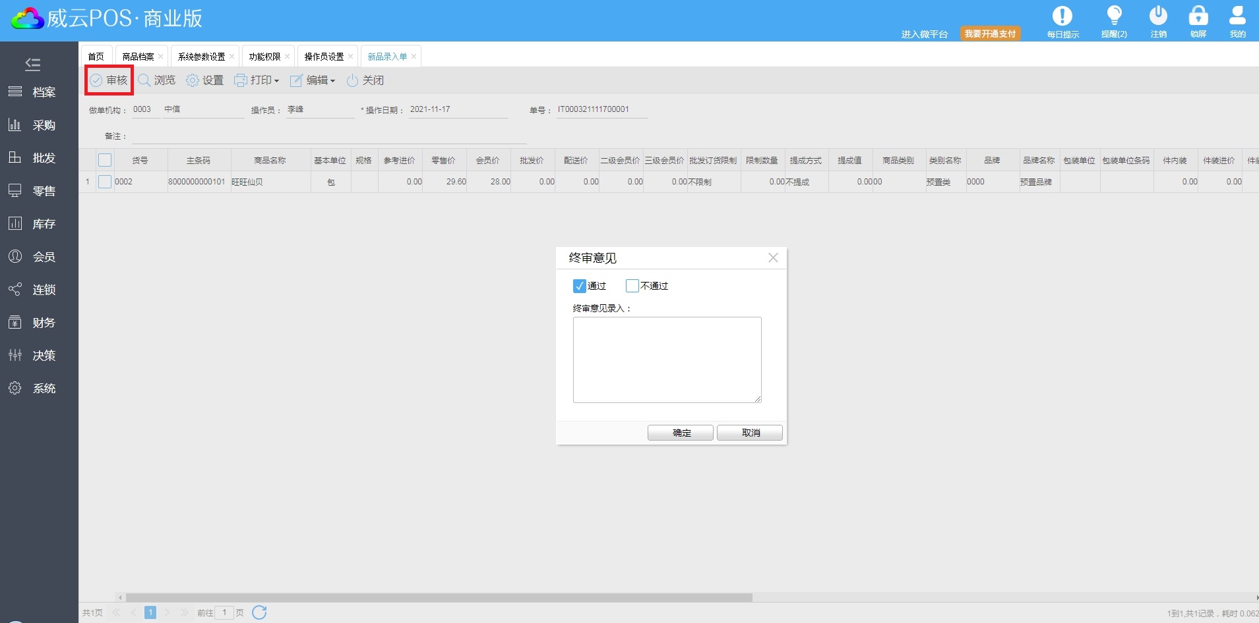Image resolution: width=1259 pixels, height=623 pixels.
Task: Click the 我要开通支付 button
Action: [990, 34]
